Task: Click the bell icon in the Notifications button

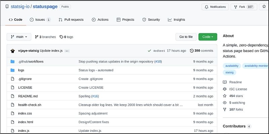Action: click(206, 7)
